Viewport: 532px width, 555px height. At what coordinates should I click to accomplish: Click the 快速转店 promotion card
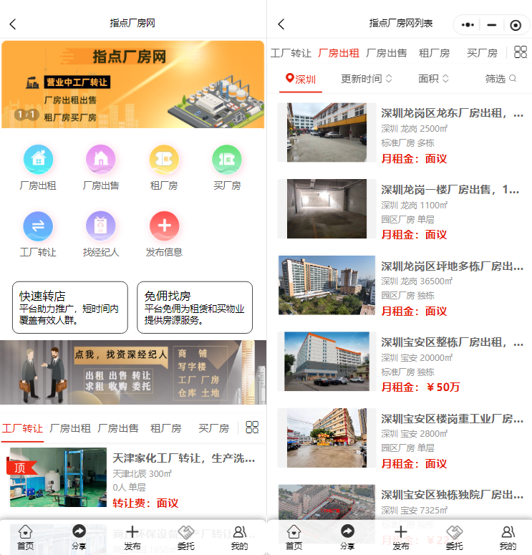(x=70, y=307)
